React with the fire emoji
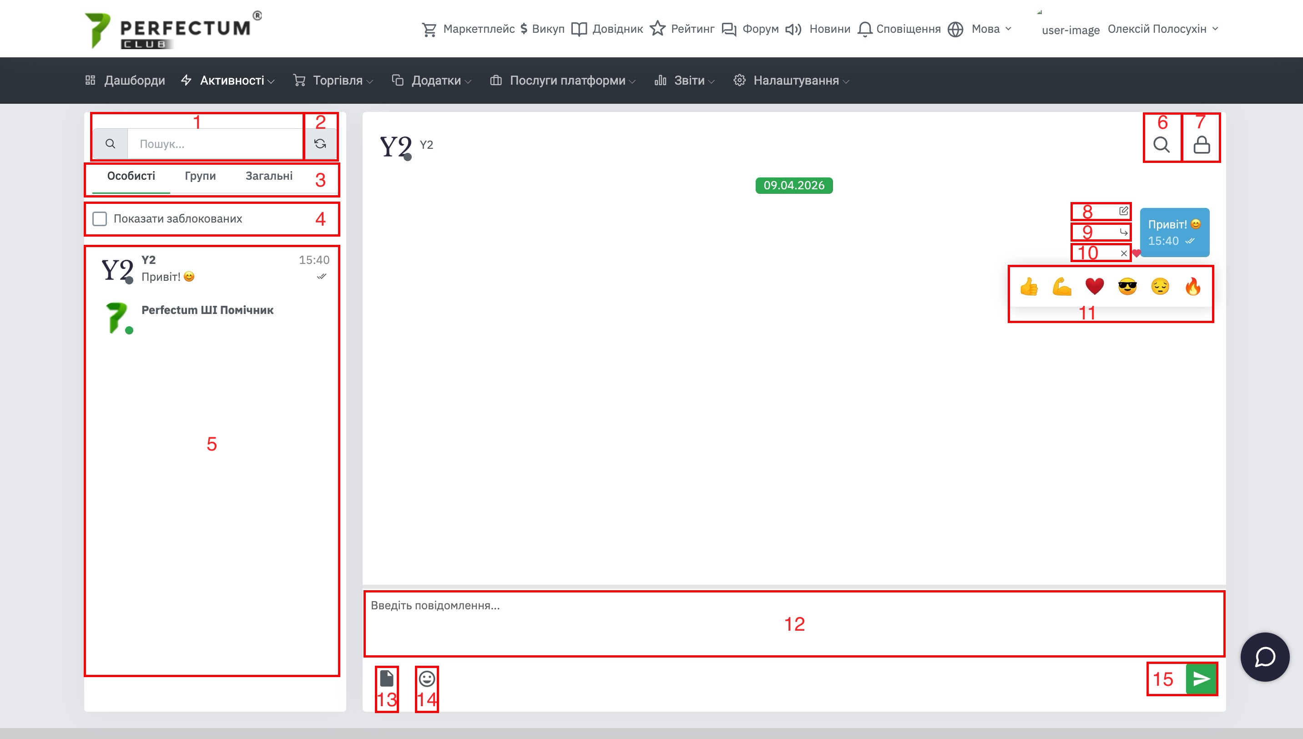 1193,287
